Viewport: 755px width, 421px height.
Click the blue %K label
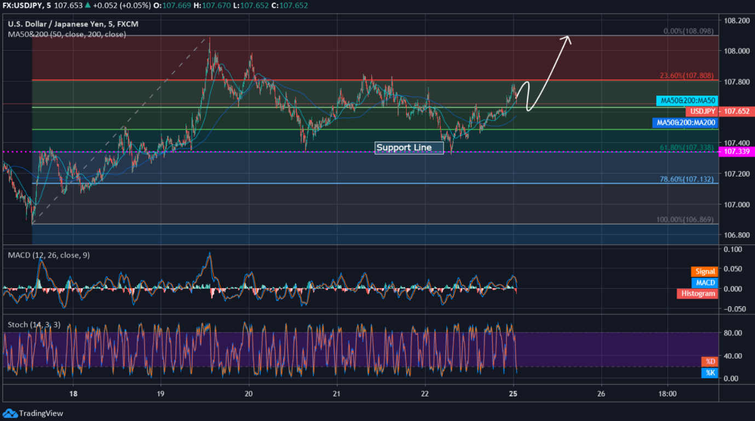click(710, 373)
